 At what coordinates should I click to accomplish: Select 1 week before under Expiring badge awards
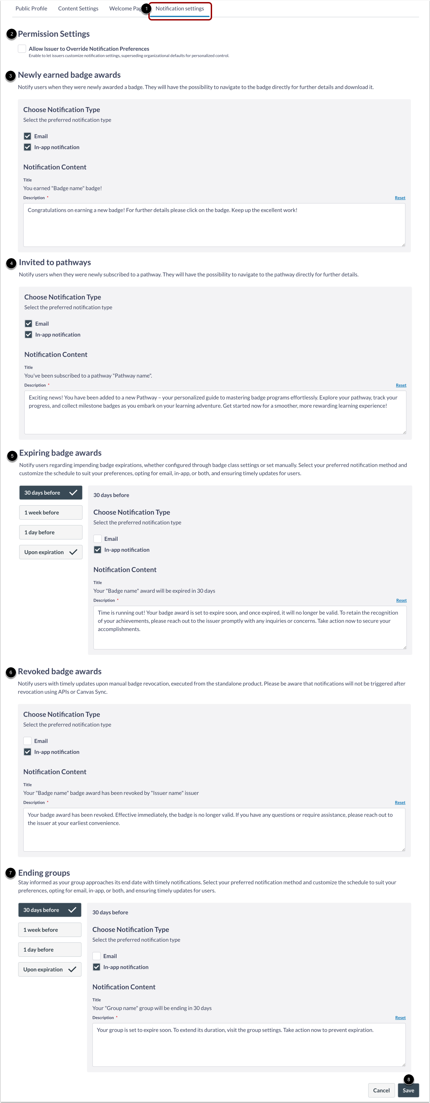(50, 512)
